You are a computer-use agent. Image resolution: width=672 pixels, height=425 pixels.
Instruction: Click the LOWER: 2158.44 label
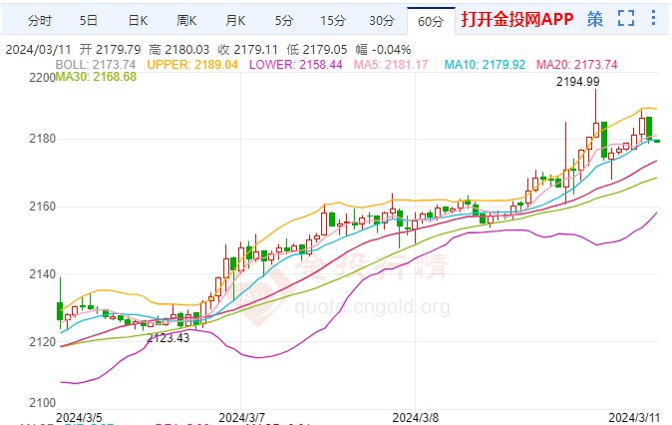click(296, 65)
